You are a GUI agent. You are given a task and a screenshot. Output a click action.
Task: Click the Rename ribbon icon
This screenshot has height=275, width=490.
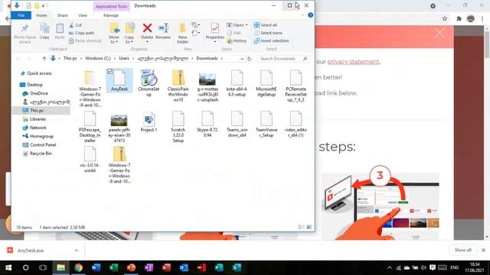tap(163, 31)
